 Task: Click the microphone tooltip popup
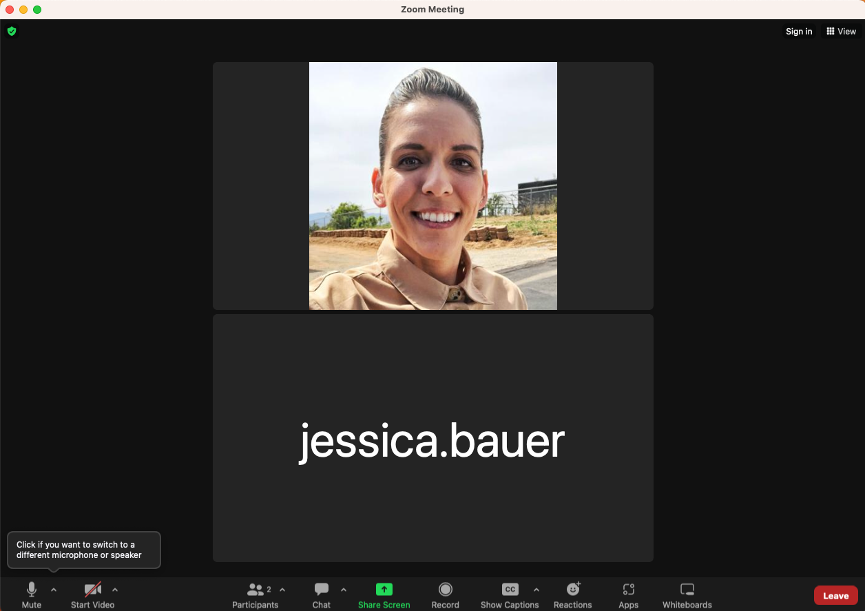tap(84, 550)
